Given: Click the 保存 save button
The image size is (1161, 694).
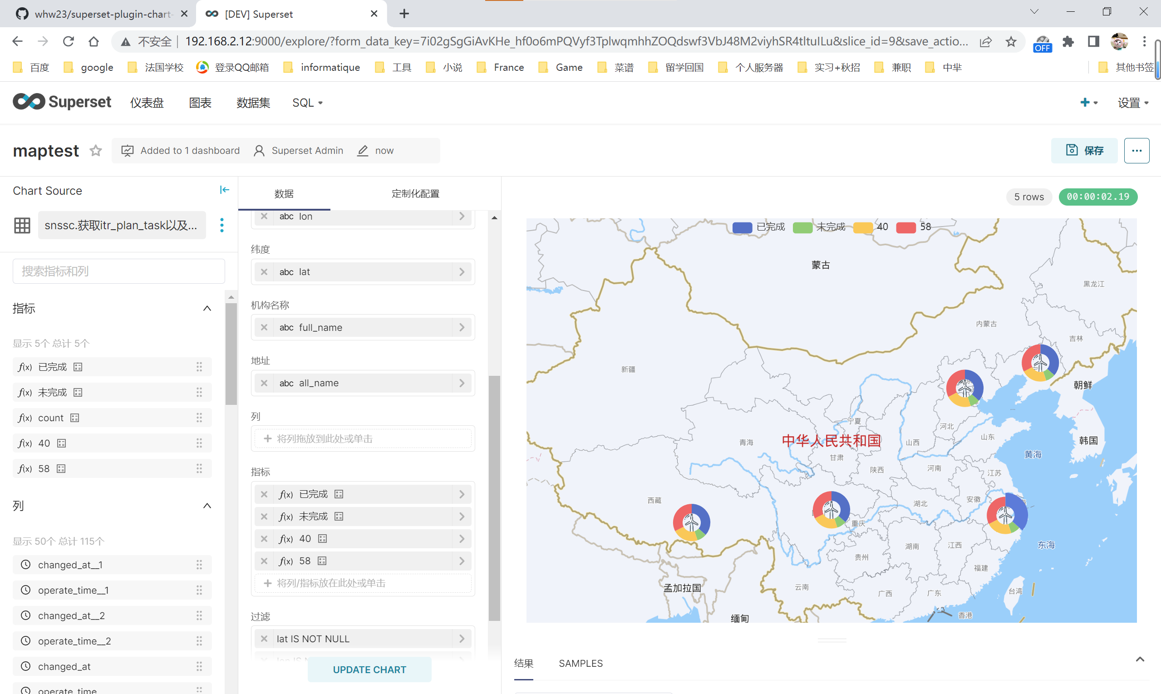Looking at the screenshot, I should 1084,151.
